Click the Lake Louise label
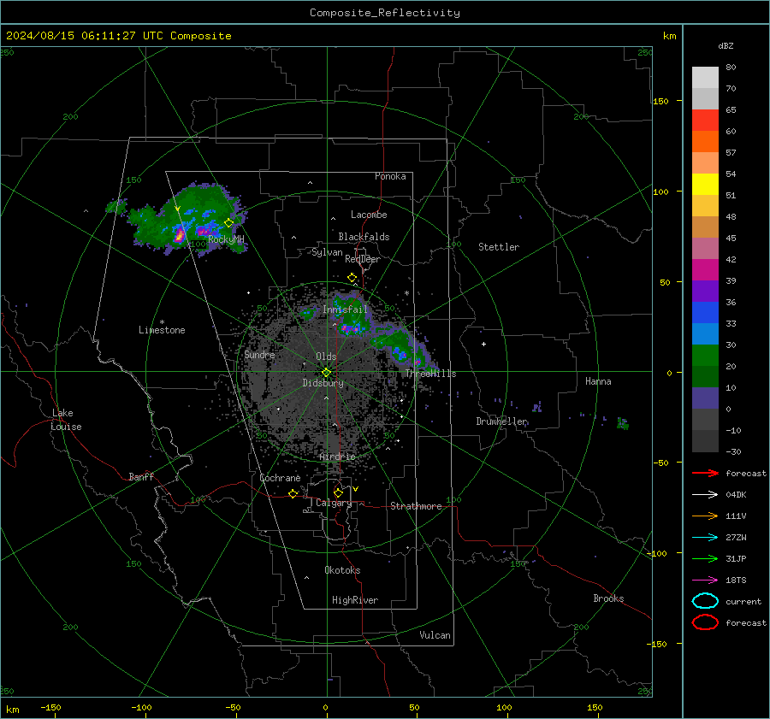Image resolution: width=770 pixels, height=719 pixels. [x=66, y=420]
